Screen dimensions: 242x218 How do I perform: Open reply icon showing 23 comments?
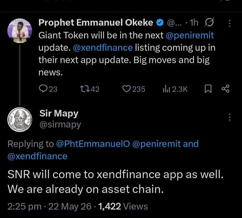[43, 89]
